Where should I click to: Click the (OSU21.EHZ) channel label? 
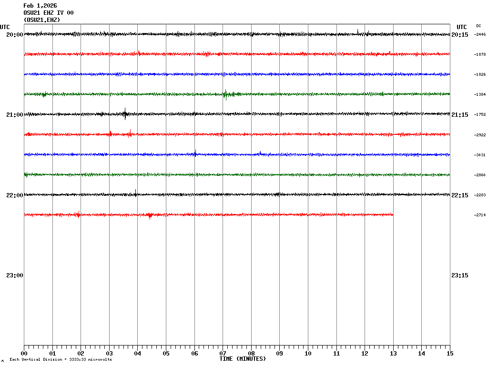pyautogui.click(x=42, y=20)
